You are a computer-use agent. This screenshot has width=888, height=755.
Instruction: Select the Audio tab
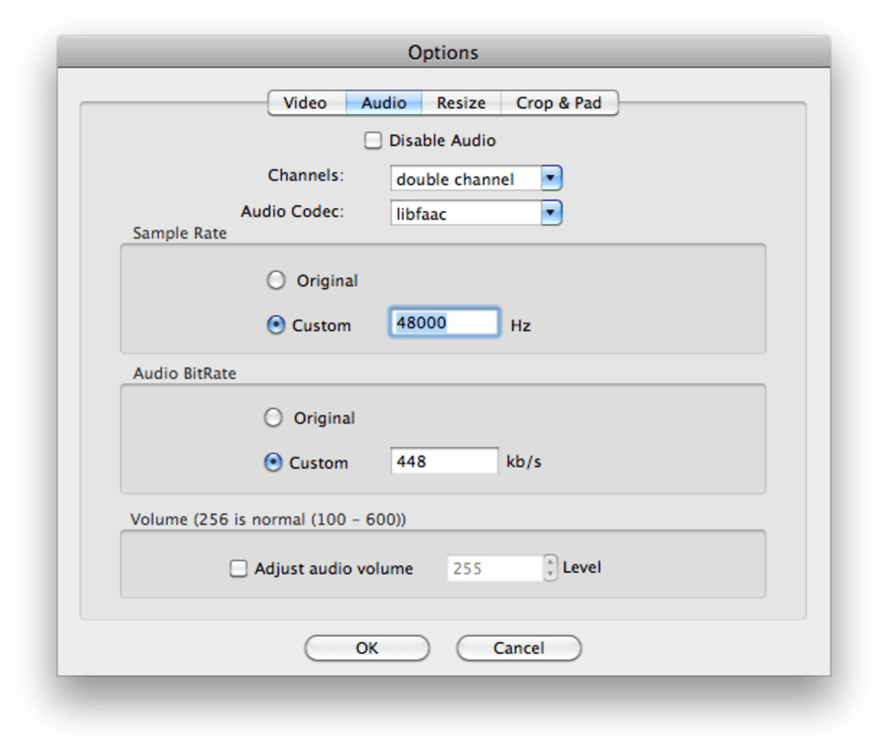click(384, 103)
